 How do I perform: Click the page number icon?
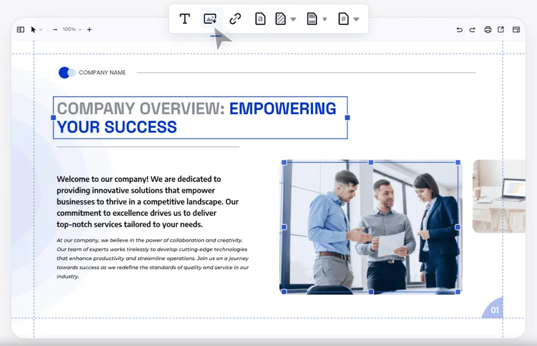pyautogui.click(x=343, y=19)
